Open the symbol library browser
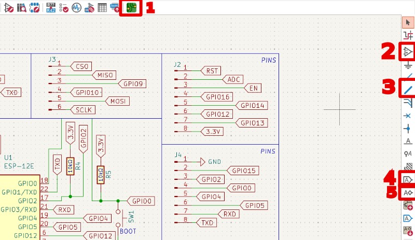Image resolution: width=415 pixels, height=240 pixels. pyautogui.click(x=22, y=8)
